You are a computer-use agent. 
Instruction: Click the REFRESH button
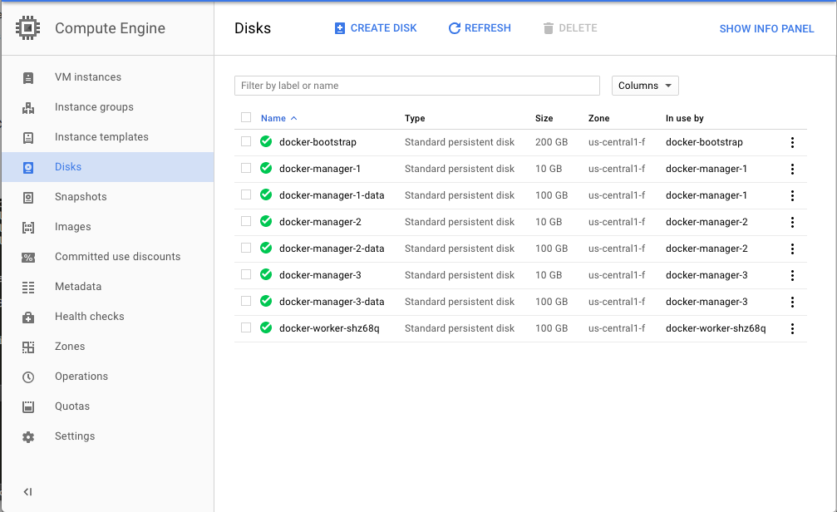[x=480, y=27]
